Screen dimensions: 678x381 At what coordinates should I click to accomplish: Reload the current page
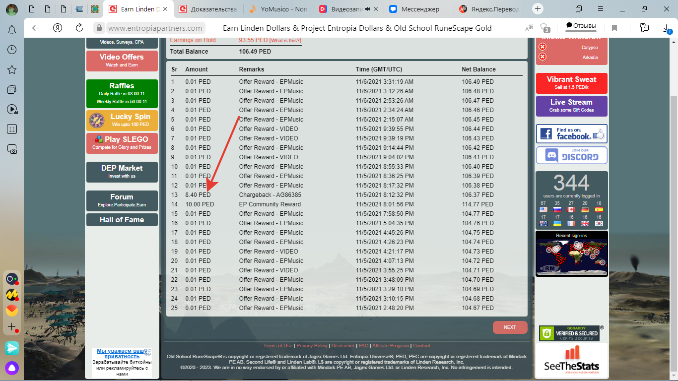coord(79,28)
